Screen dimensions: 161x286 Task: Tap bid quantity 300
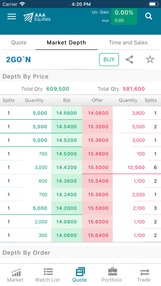pos(43,235)
